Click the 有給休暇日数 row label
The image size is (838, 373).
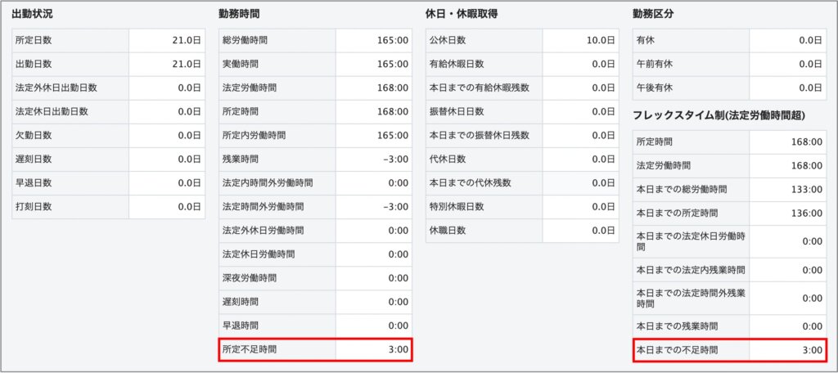457,64
